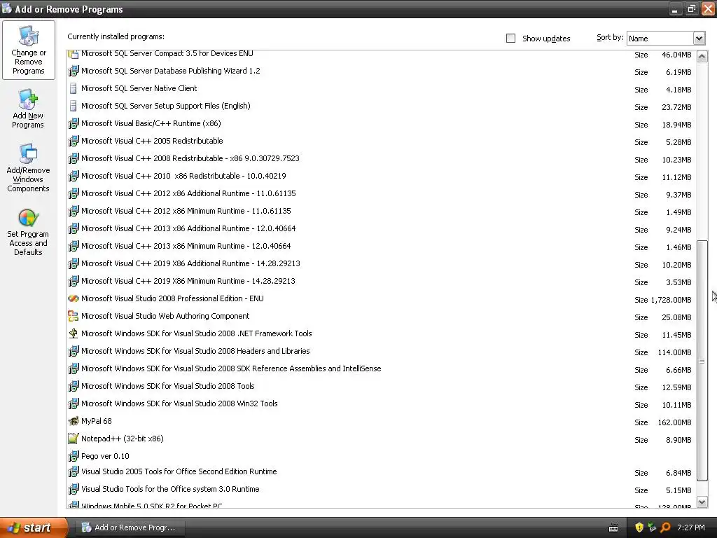717x538 pixels.
Task: Click icon of Visual C++ 2019 Minimum Runtime
Action: point(73,281)
